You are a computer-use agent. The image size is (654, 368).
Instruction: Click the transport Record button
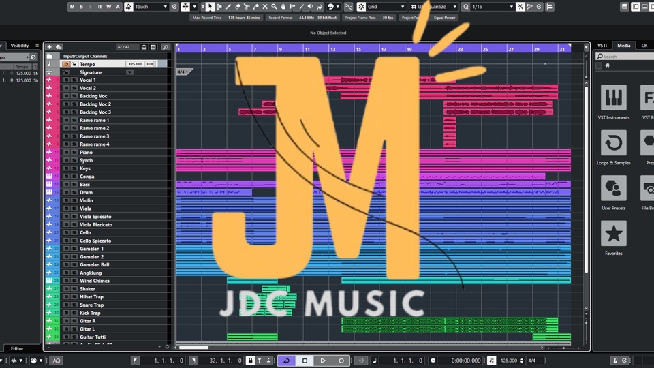(x=341, y=361)
